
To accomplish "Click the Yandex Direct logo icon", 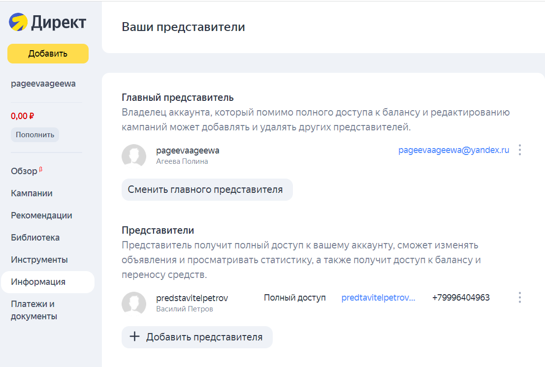I will tap(18, 22).
